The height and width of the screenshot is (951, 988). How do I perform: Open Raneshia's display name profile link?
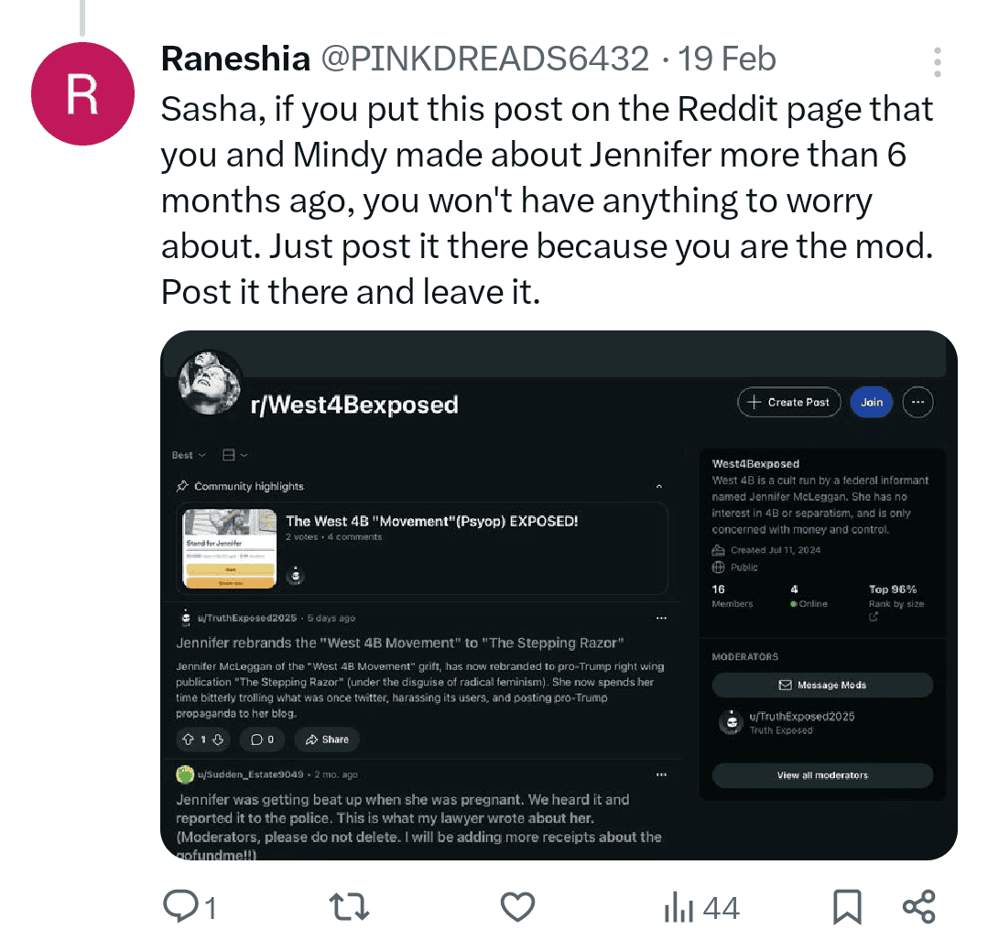(x=235, y=59)
